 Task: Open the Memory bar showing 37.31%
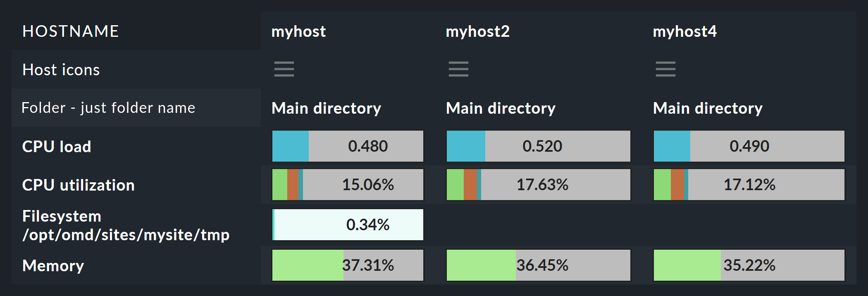click(348, 265)
